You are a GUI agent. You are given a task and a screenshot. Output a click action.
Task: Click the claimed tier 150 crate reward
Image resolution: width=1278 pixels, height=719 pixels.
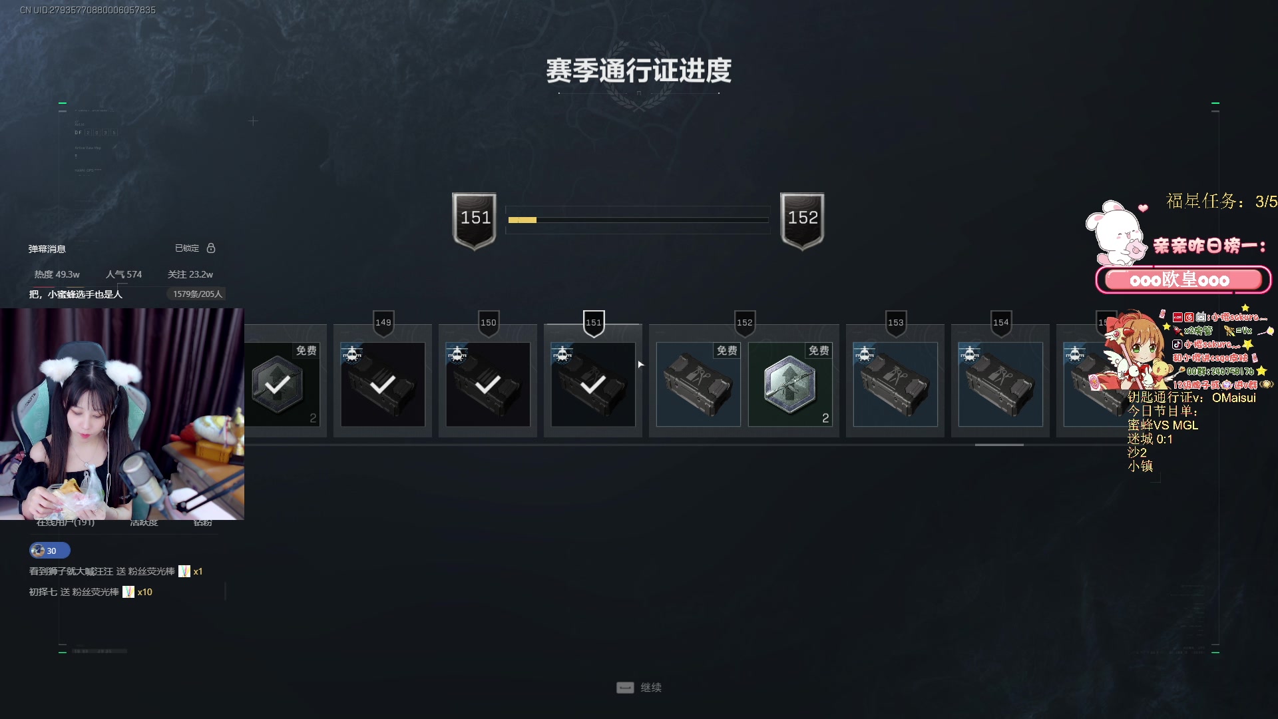[x=488, y=384]
